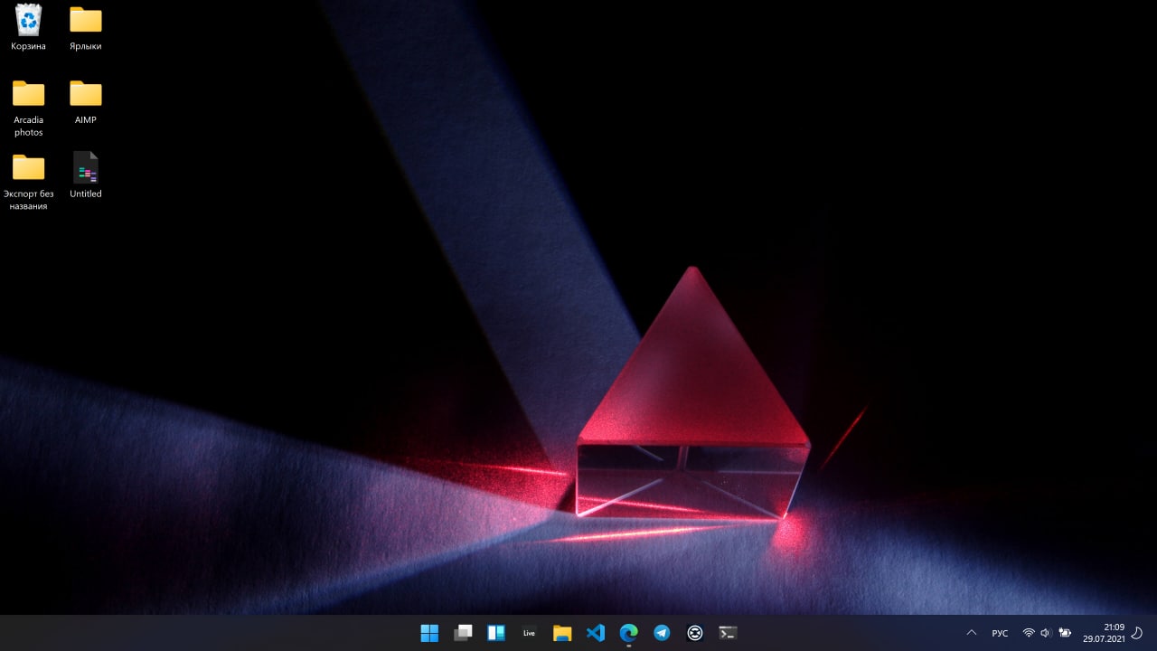
Task: Open the clock showing 21:09 29.07.2021
Action: point(1104,633)
